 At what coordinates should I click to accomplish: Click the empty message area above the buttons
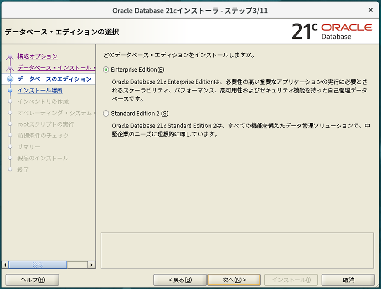(x=237, y=250)
